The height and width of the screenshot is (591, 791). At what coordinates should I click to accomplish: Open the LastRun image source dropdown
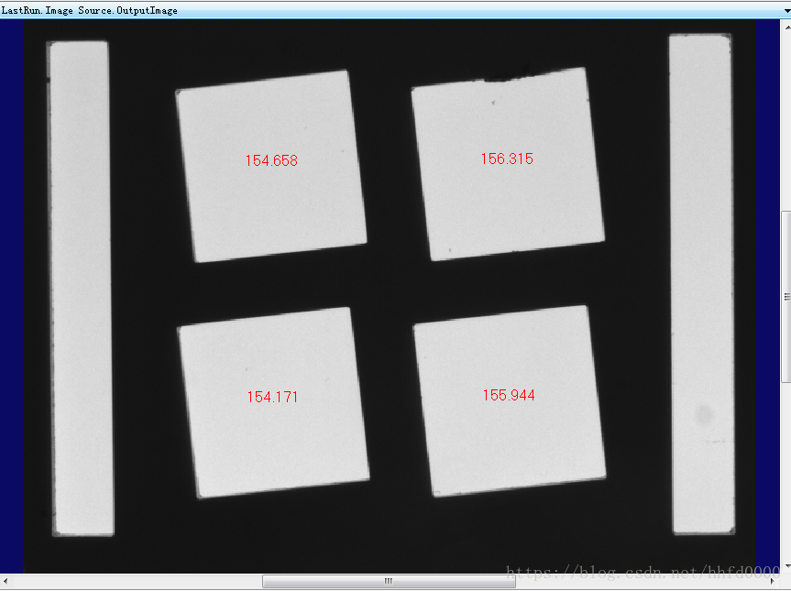tap(787, 10)
